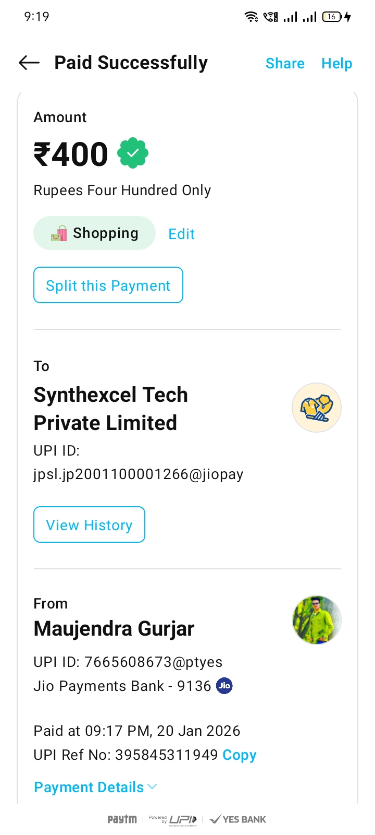Expand the Payment Details section
The image size is (375, 835).
pos(89,787)
